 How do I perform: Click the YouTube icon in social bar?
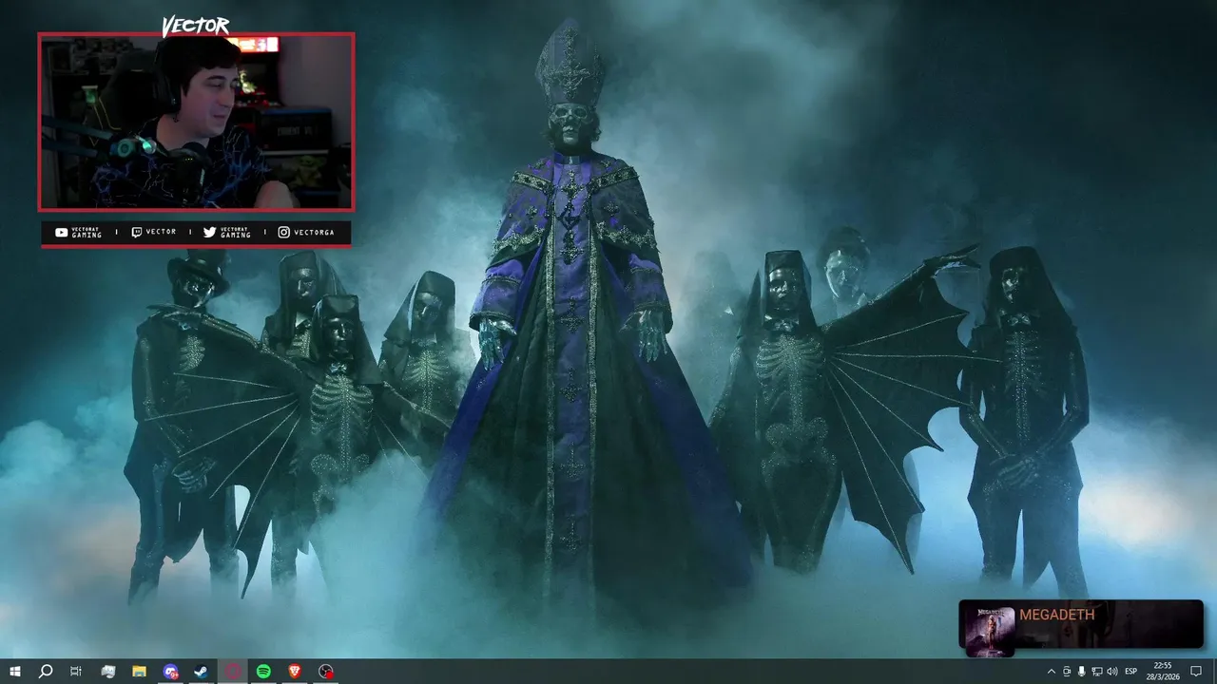[x=62, y=232]
